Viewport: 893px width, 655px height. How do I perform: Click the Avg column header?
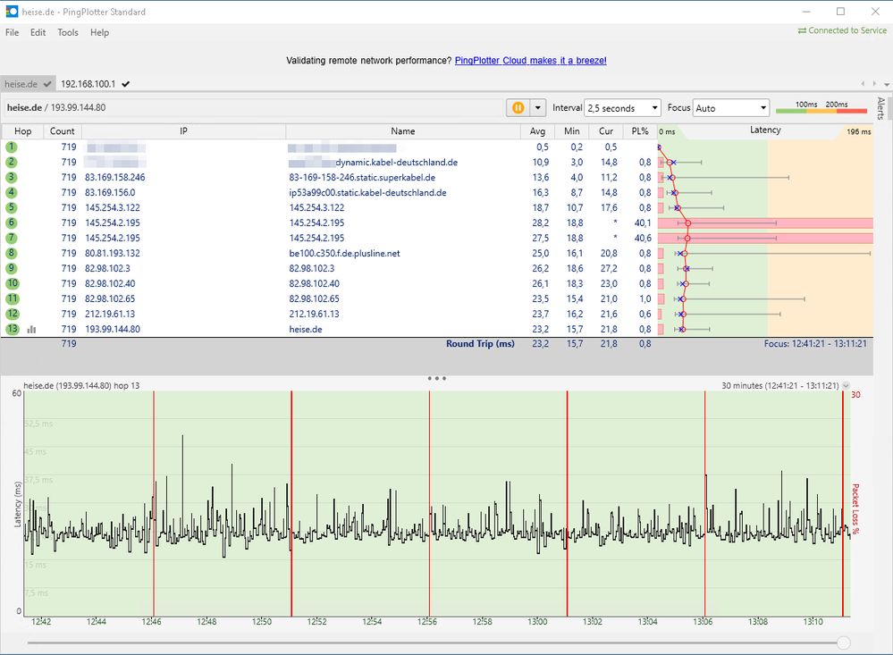coord(538,131)
